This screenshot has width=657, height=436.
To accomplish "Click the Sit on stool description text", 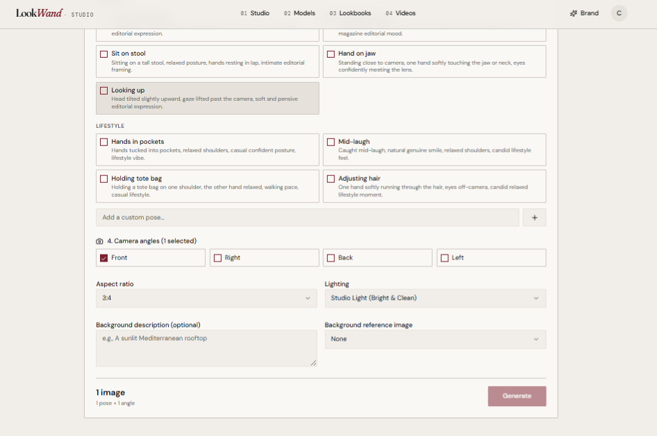I will (x=208, y=66).
